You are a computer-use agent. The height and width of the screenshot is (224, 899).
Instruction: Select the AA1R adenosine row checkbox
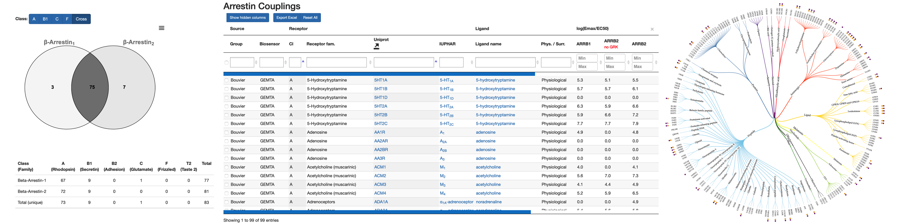pos(227,132)
